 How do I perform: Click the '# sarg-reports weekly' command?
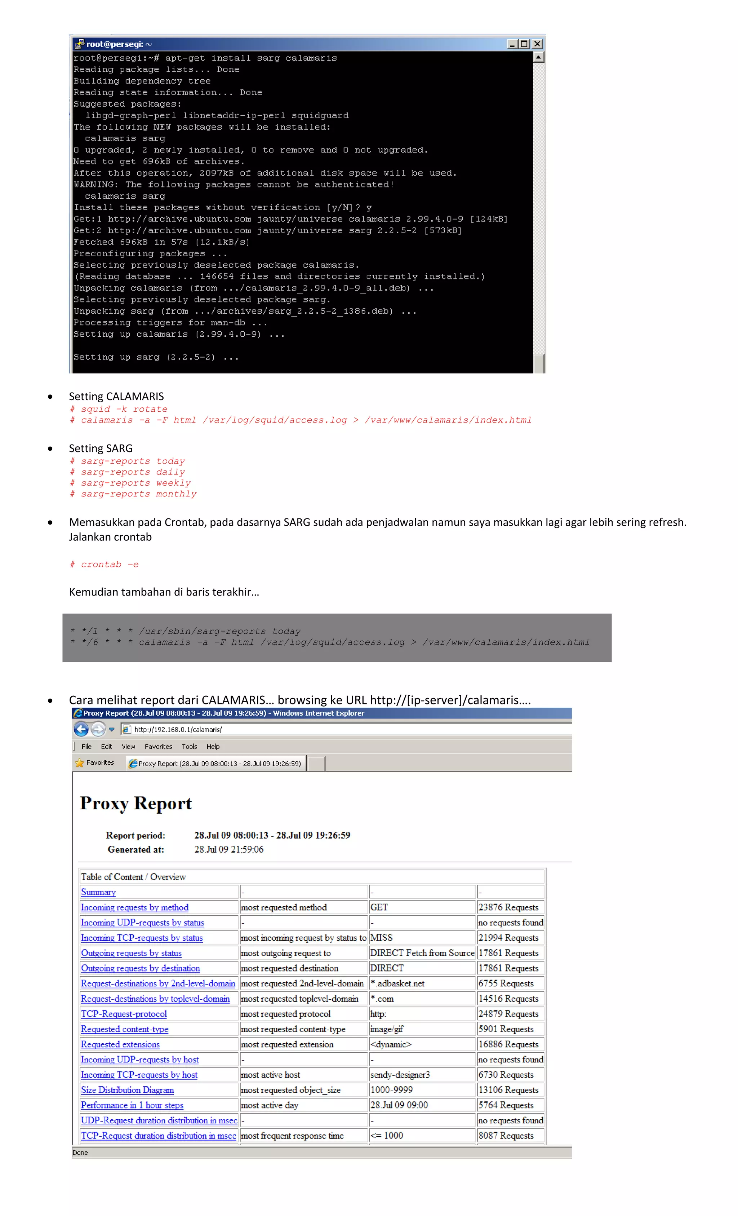coord(130,483)
